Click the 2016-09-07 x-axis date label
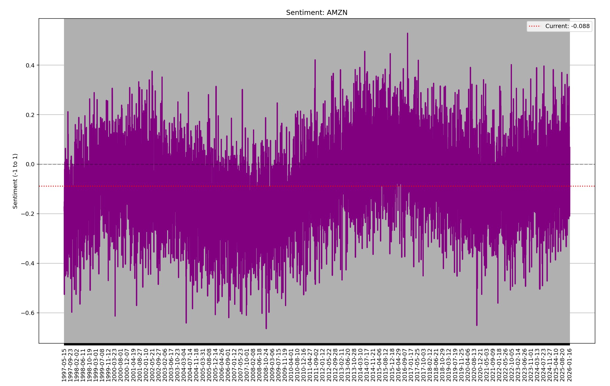 pyautogui.click(x=405, y=365)
